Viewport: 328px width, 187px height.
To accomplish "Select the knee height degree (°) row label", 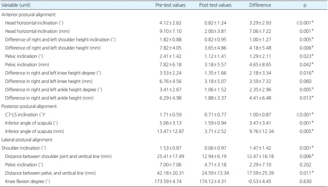I will click(53, 73).
